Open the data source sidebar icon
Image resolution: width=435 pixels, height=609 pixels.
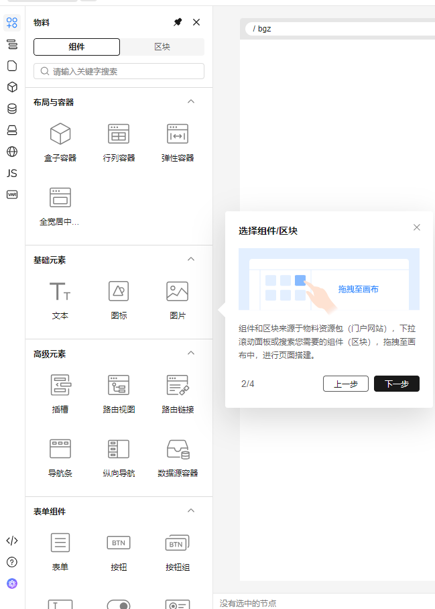[x=12, y=109]
